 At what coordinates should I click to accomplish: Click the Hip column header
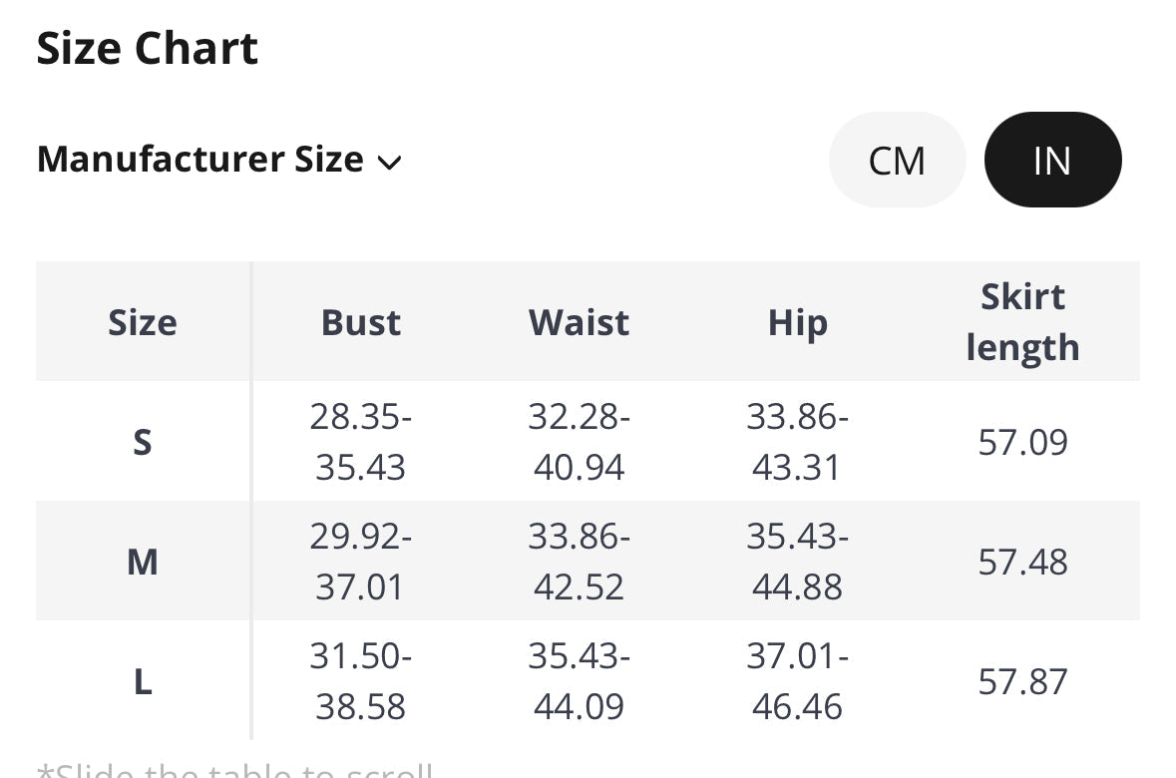[797, 324]
